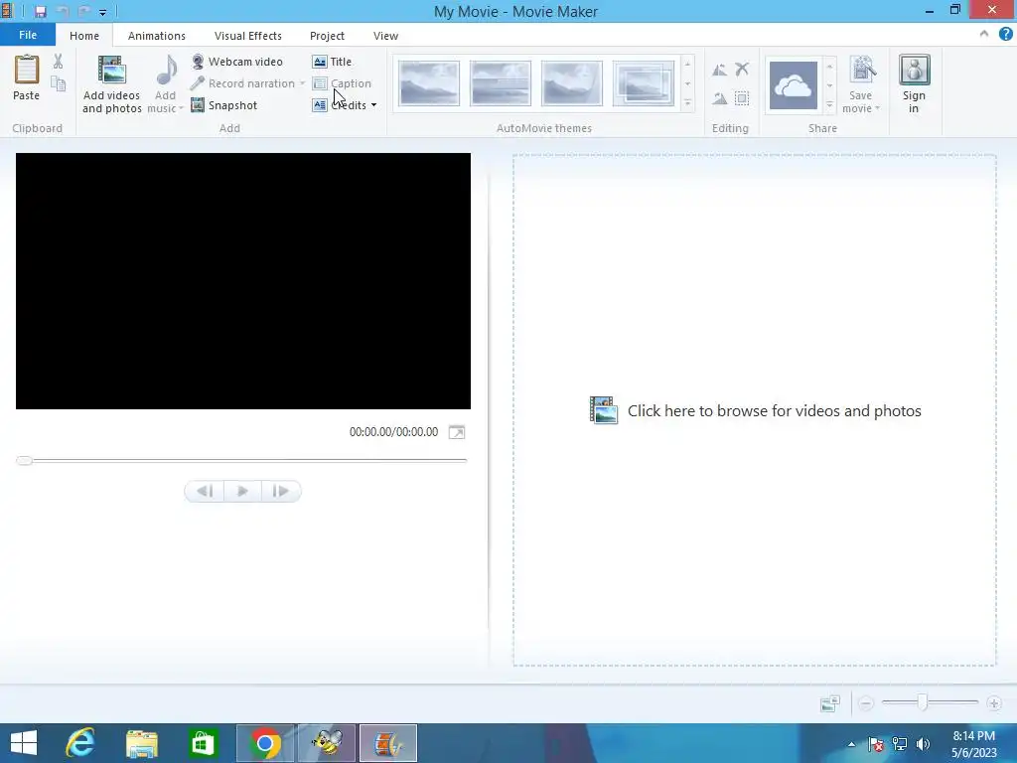Select the third AutoMovie theme thumbnail
This screenshot has width=1017, height=763.
tap(571, 83)
